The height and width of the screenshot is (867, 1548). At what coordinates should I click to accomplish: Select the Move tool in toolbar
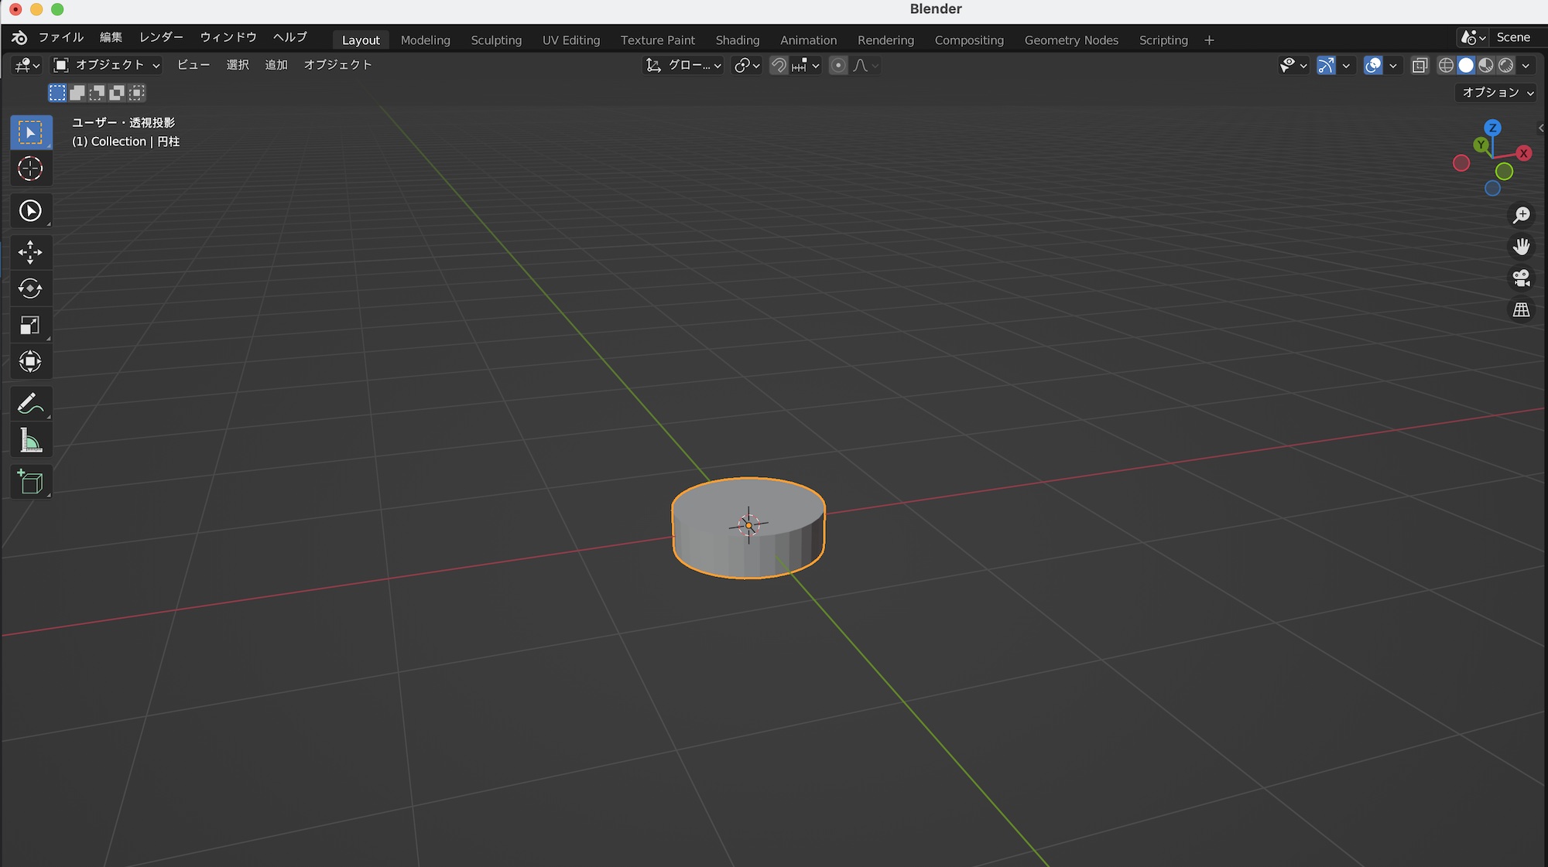30,251
